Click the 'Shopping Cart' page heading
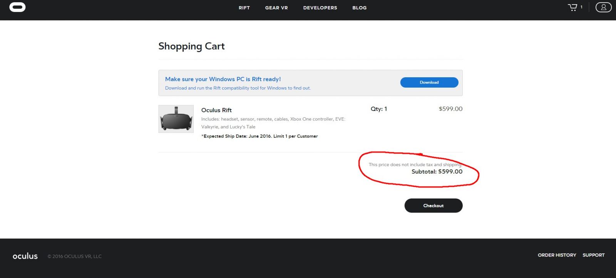Image resolution: width=616 pixels, height=278 pixels. (x=191, y=46)
